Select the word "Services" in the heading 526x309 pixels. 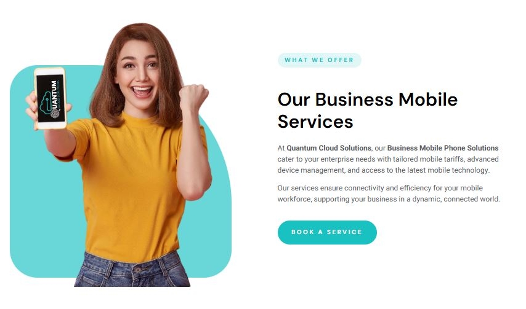(x=315, y=122)
